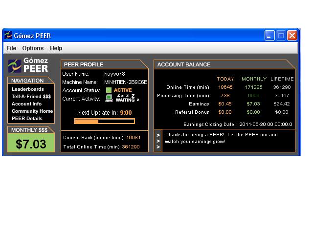Close the Gómez PEER window
Screen dimensions: 313x250
(292, 36)
